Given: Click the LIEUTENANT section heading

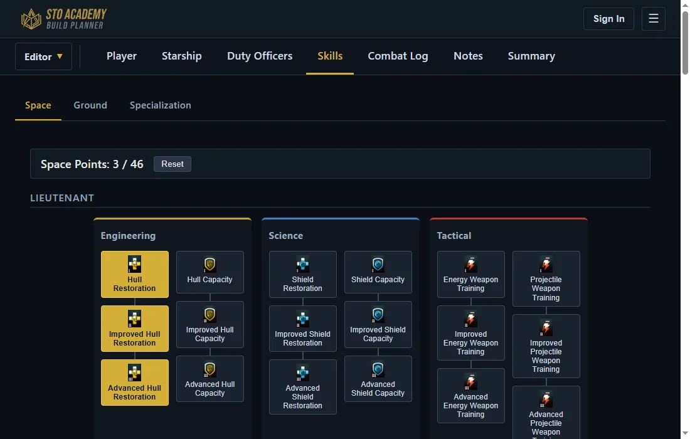Looking at the screenshot, I should click(x=62, y=198).
